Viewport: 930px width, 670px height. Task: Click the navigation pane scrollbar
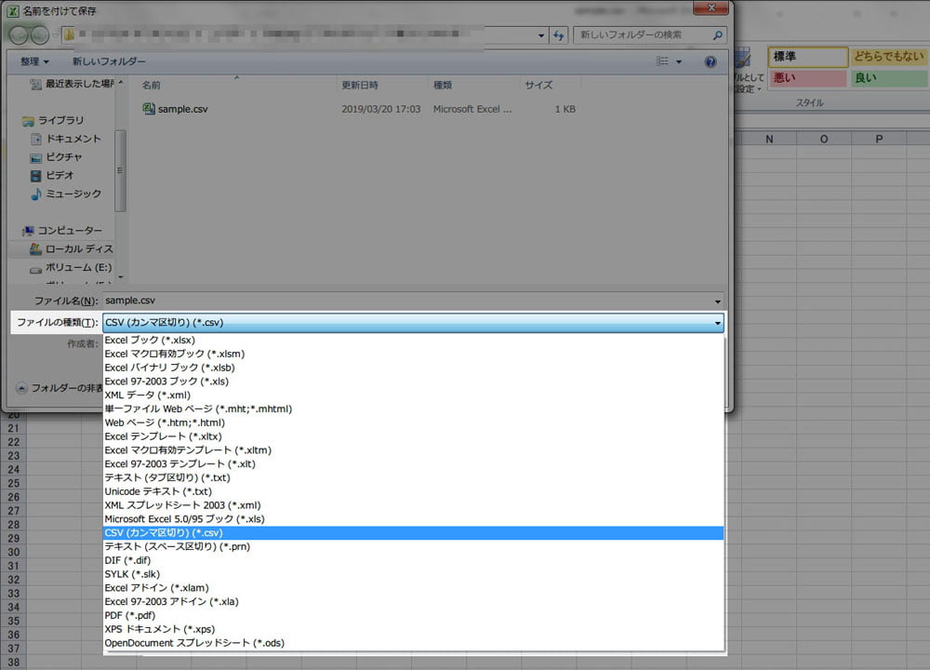(120, 170)
